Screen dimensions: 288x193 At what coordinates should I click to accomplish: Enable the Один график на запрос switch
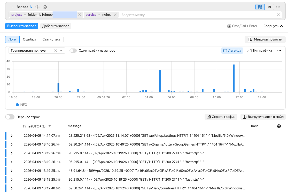73,51
